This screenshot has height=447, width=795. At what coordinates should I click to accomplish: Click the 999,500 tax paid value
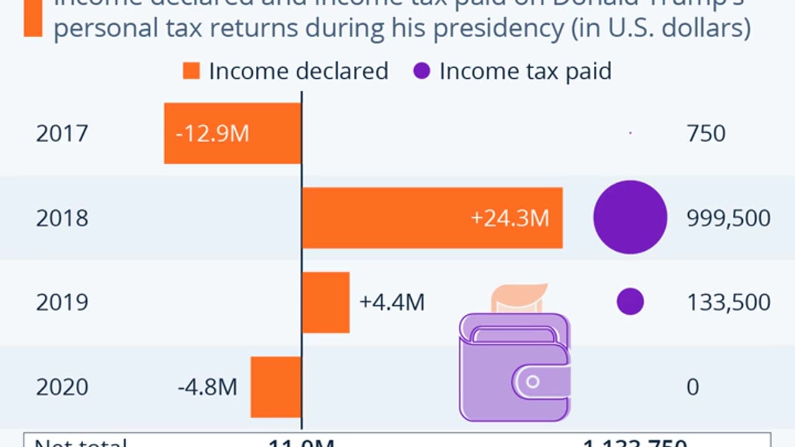coord(728,218)
